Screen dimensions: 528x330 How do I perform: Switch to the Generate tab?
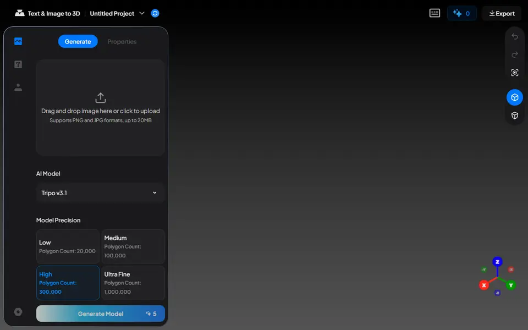point(78,41)
